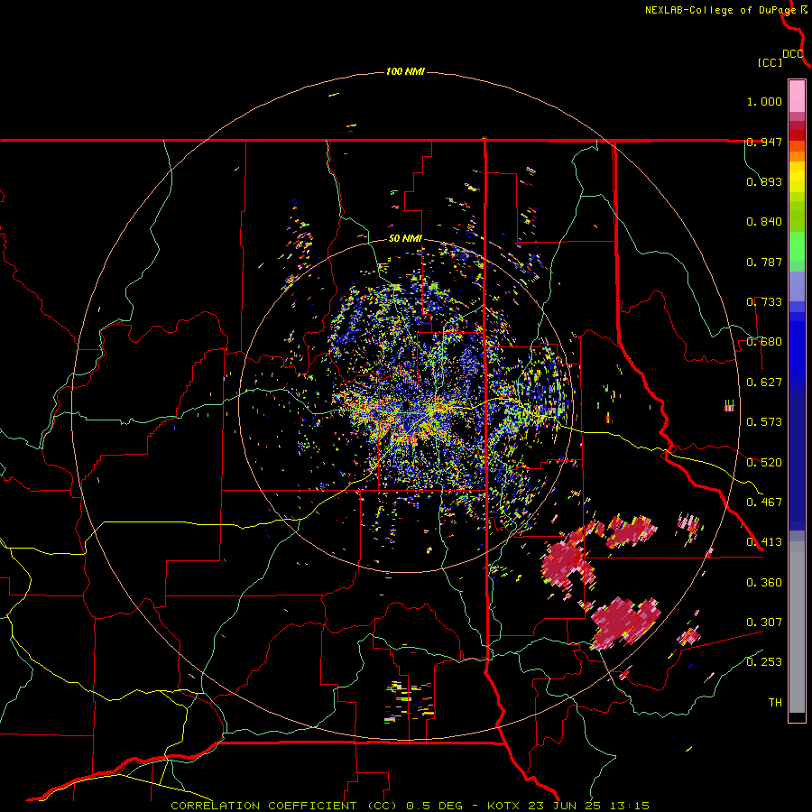Click the 0.307 scale value
Screen dimensions: 812x812
point(764,623)
